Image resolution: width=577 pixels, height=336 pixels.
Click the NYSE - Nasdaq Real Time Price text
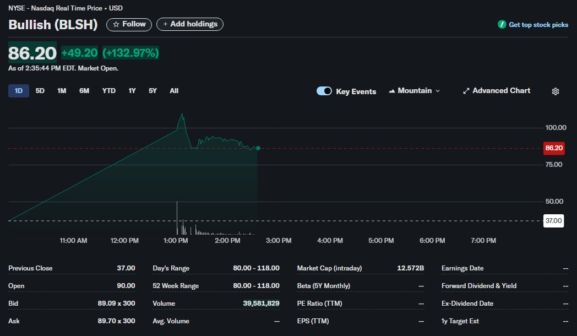(x=55, y=8)
